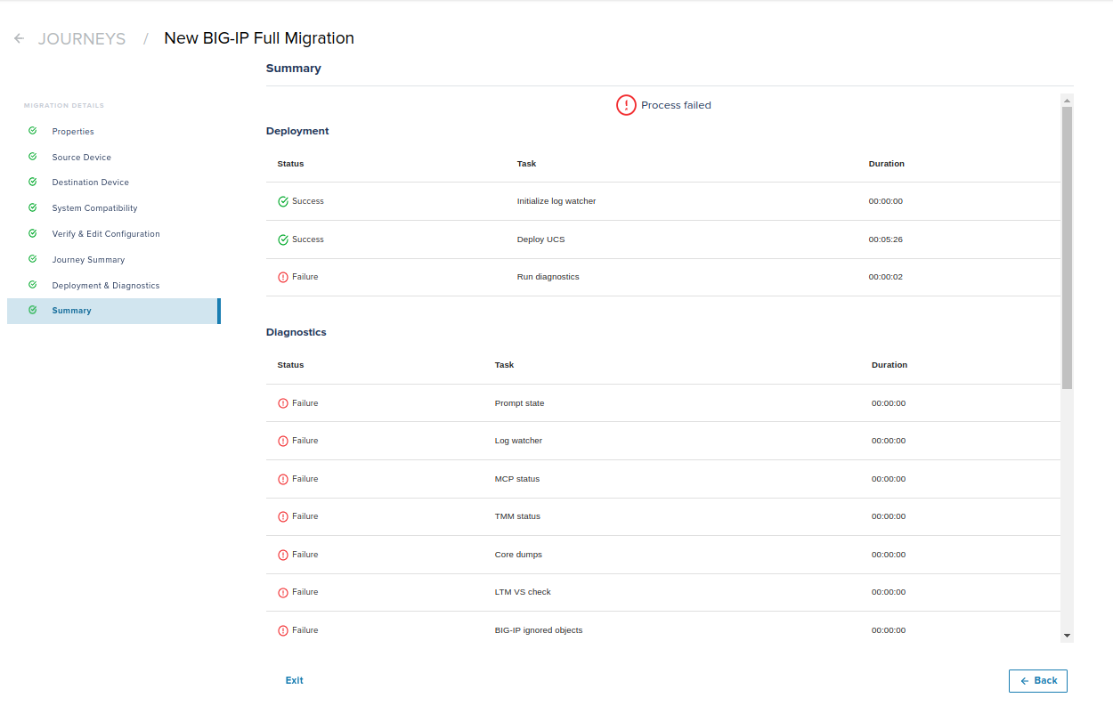1113x714 pixels.
Task: Open the Properties step
Action: click(73, 132)
